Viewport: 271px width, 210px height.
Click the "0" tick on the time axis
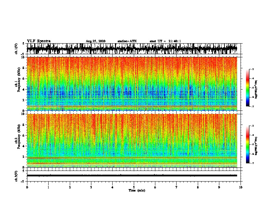tap(27, 187)
